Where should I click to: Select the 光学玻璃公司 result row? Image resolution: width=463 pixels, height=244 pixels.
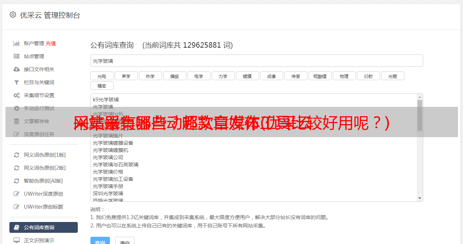pos(108,157)
